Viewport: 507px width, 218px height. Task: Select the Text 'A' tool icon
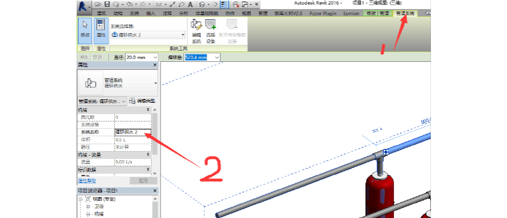click(190, 5)
